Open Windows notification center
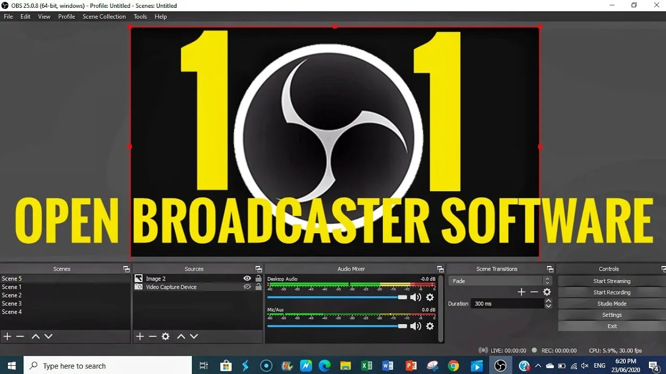The width and height of the screenshot is (666, 374). tap(654, 366)
